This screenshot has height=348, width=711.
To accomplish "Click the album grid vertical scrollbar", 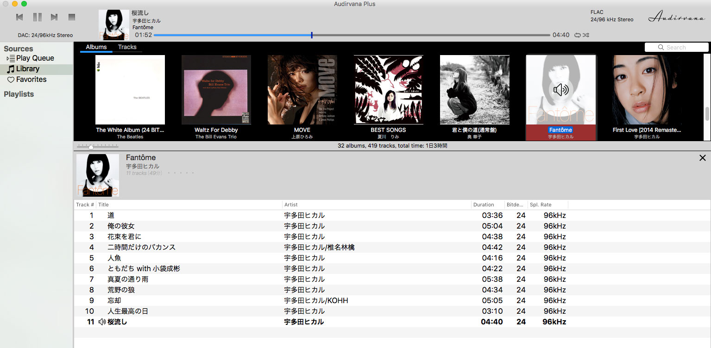I will tap(707, 113).
